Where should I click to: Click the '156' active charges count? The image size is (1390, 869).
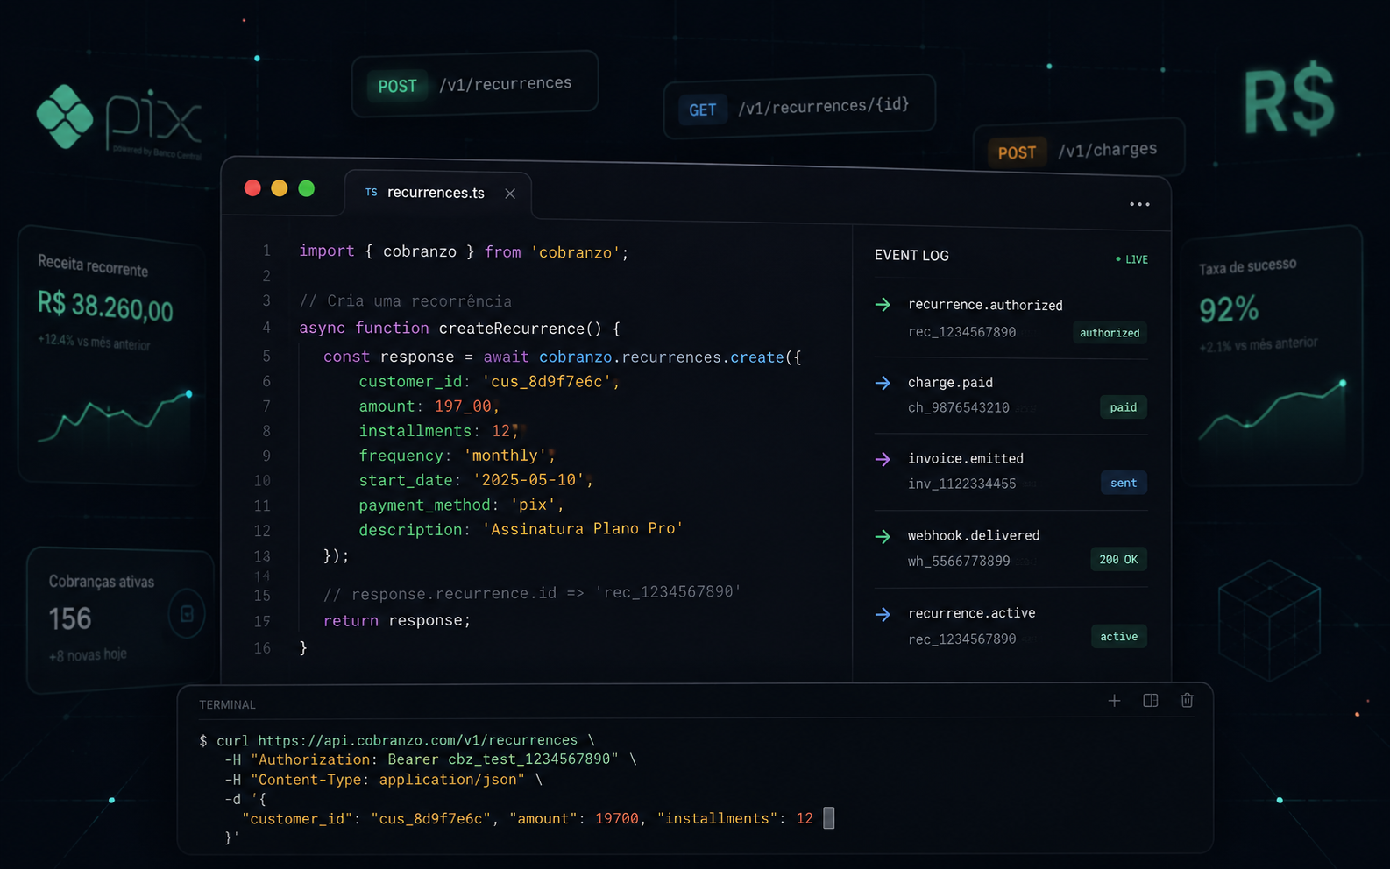70,619
